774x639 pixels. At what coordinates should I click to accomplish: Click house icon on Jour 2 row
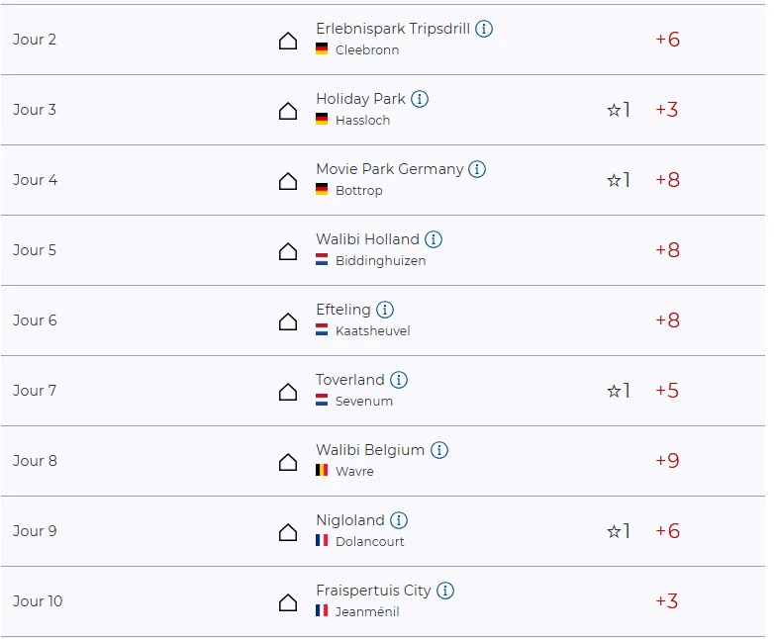(288, 41)
